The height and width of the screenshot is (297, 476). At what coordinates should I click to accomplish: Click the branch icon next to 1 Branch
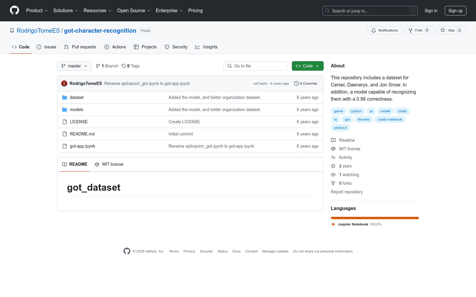pyautogui.click(x=98, y=66)
